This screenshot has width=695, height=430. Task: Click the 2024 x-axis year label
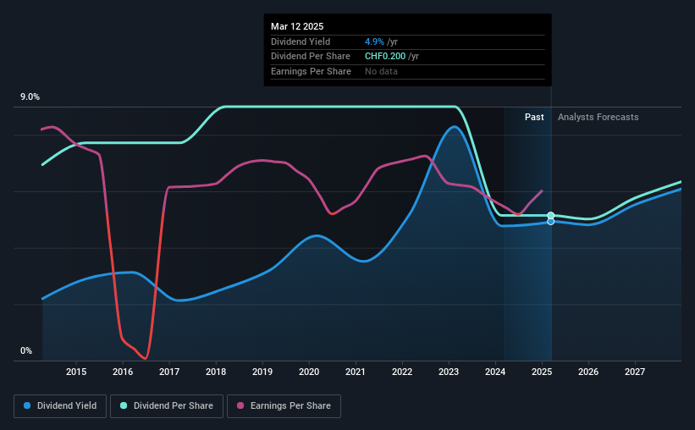click(x=495, y=372)
